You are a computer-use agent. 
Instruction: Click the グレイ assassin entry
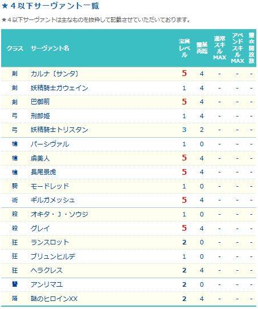point(40,228)
